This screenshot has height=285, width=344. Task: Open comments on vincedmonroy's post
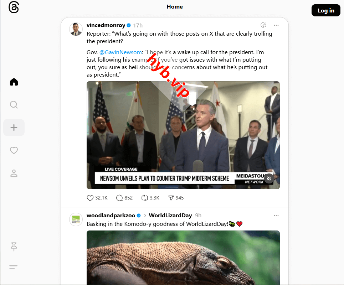pyautogui.click(x=120, y=198)
